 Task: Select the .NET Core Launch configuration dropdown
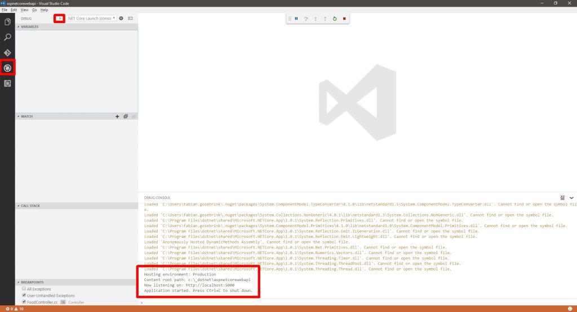[x=91, y=19]
